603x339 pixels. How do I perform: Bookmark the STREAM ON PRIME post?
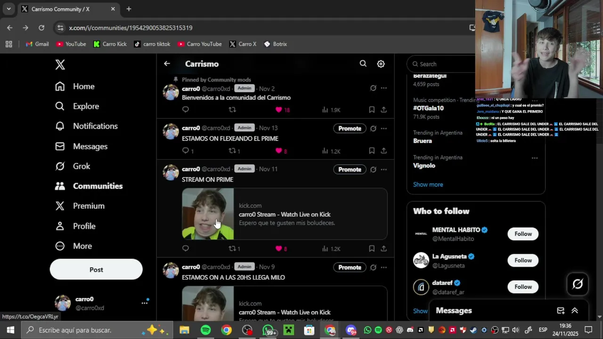point(372,249)
